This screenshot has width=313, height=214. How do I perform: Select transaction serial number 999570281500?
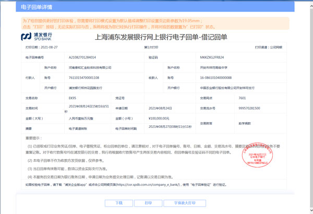pos(249,108)
